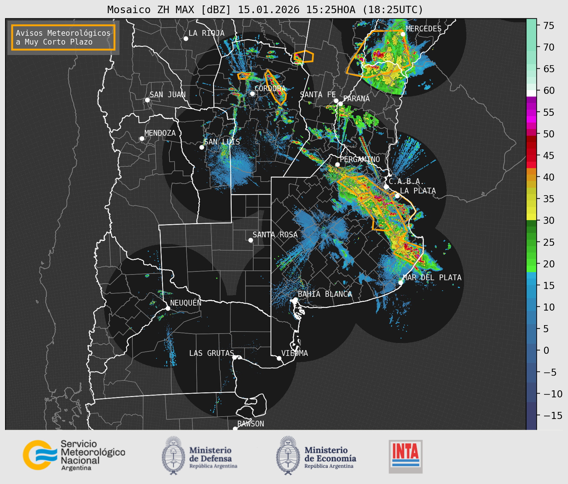This screenshot has width=568, height=484.
Task: Select the LA RIOJA city marker
Action: pyautogui.click(x=186, y=39)
